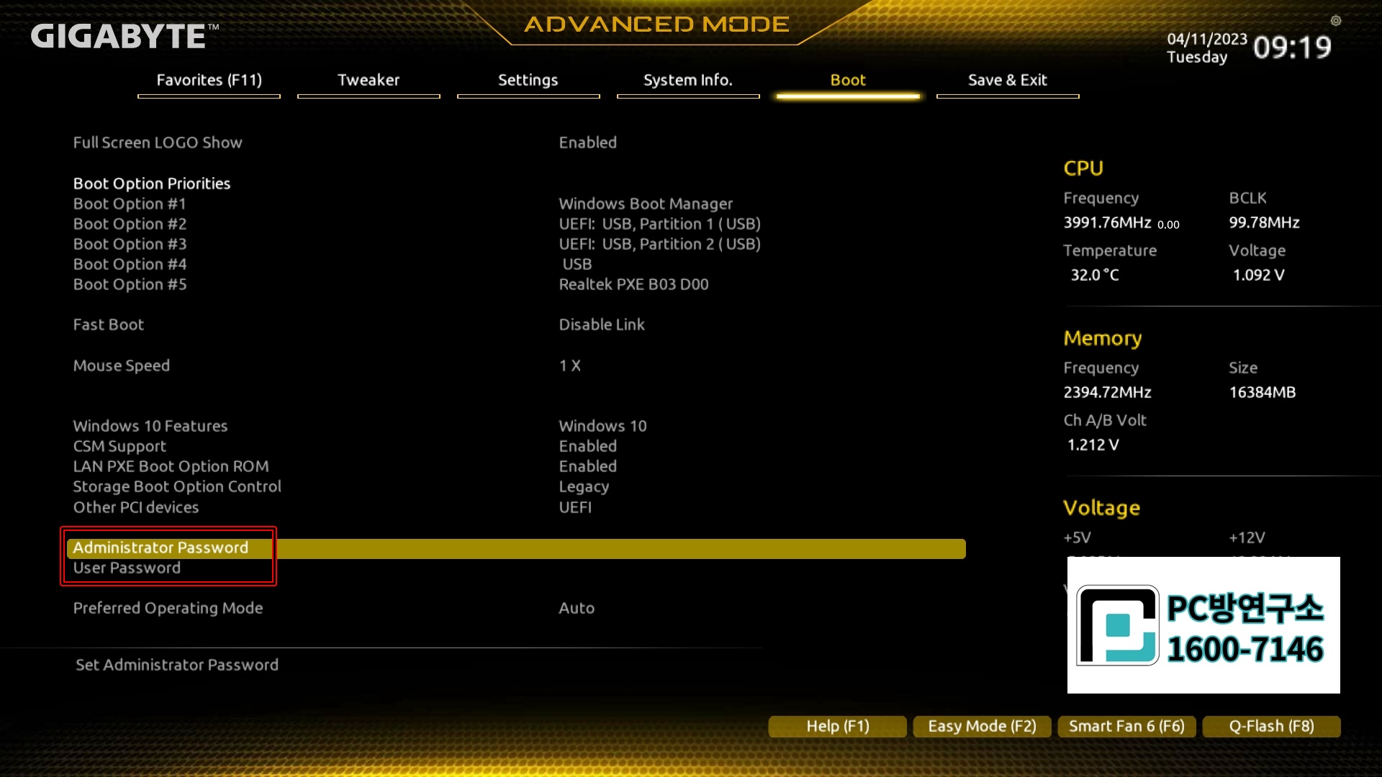Open Mouse Speed 1 X setting
Viewport: 1382px width, 777px height.
tap(569, 365)
